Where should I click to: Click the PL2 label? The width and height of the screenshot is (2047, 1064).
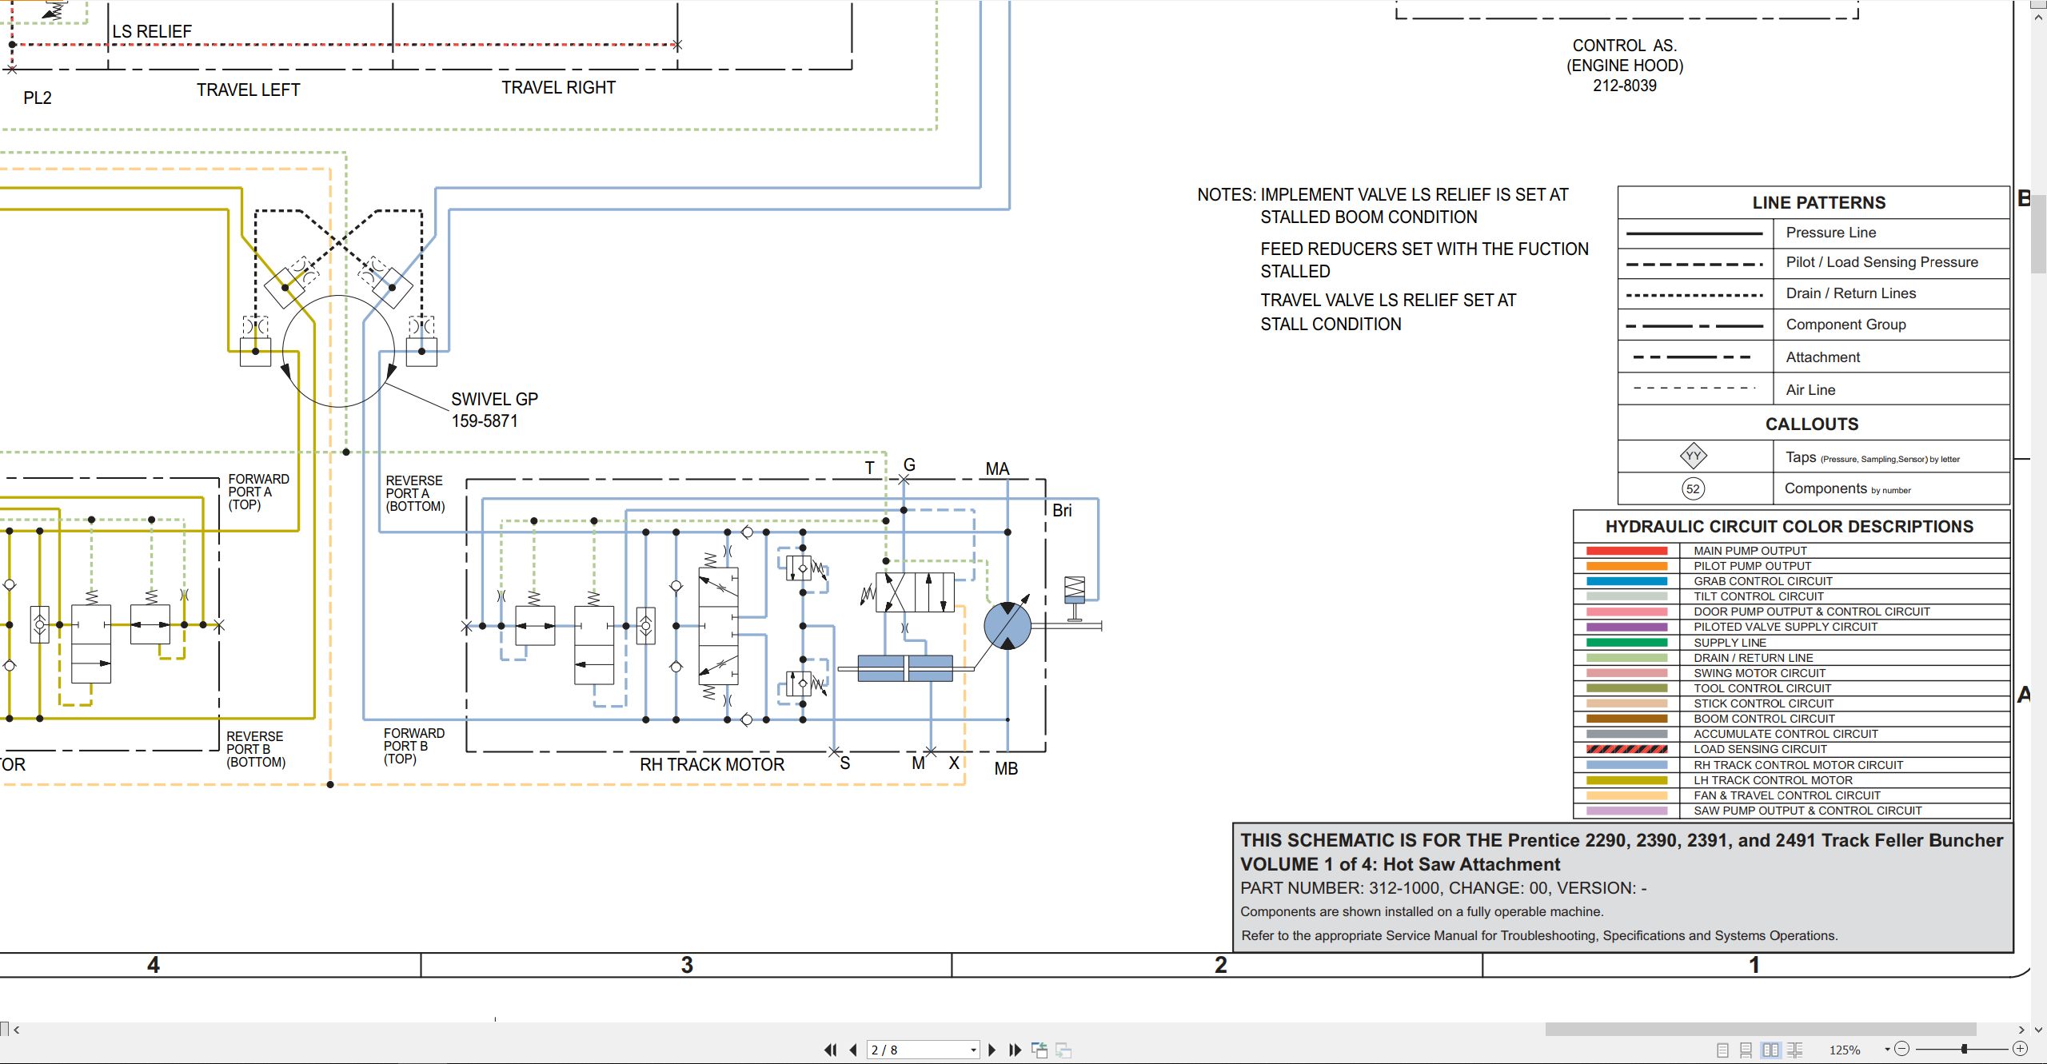[38, 98]
